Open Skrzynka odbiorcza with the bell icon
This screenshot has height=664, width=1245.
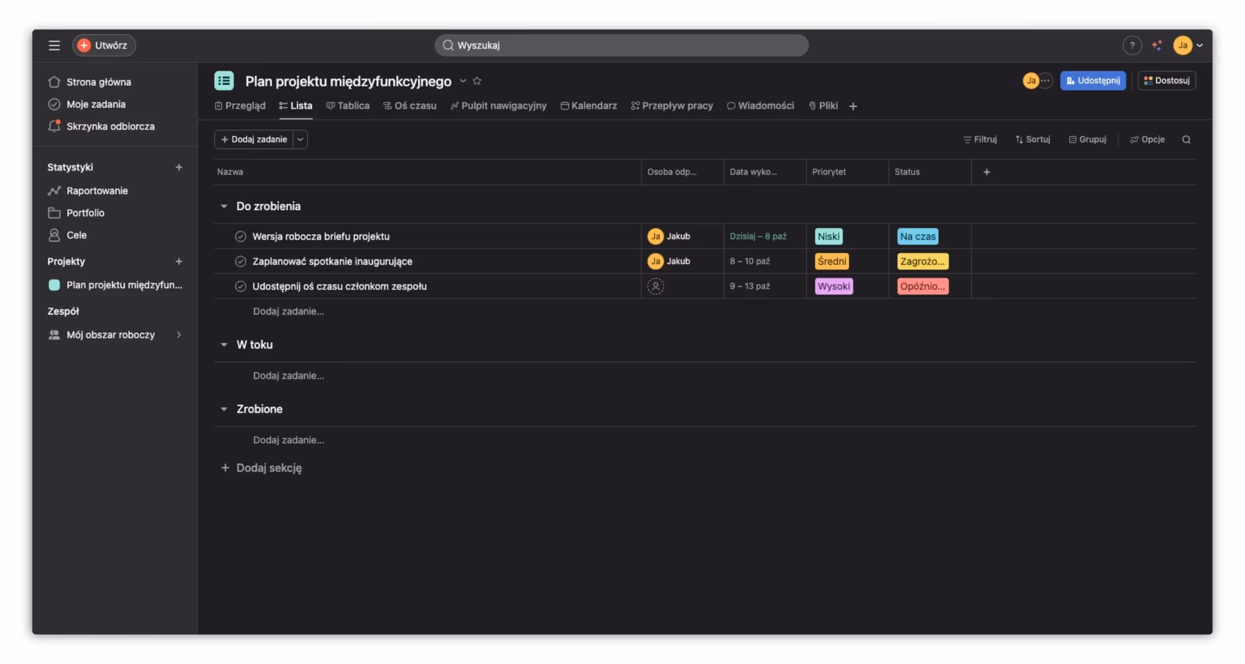tap(54, 126)
